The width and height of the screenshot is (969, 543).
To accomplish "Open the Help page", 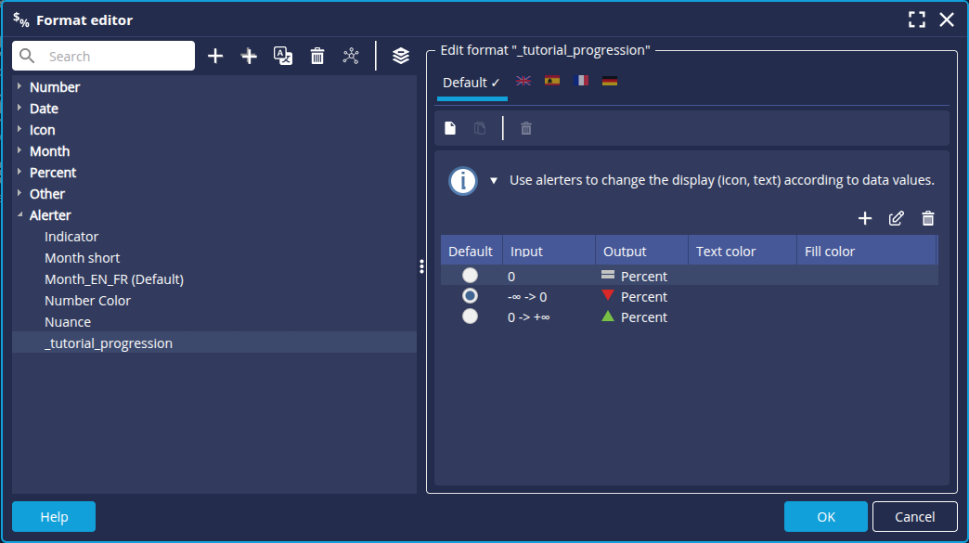I will coord(53,516).
